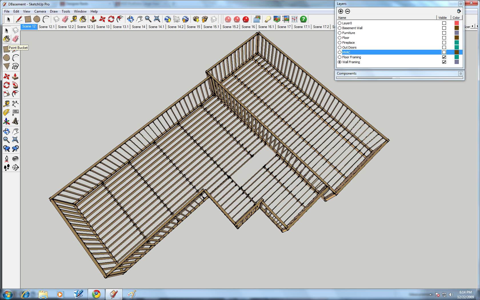Click the green Help question icon
Viewport: 480px width, 300px height.
303,19
